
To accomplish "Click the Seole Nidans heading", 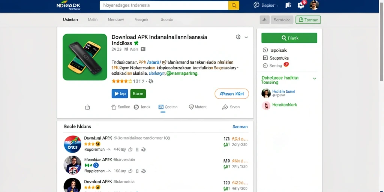I will (77, 127).
